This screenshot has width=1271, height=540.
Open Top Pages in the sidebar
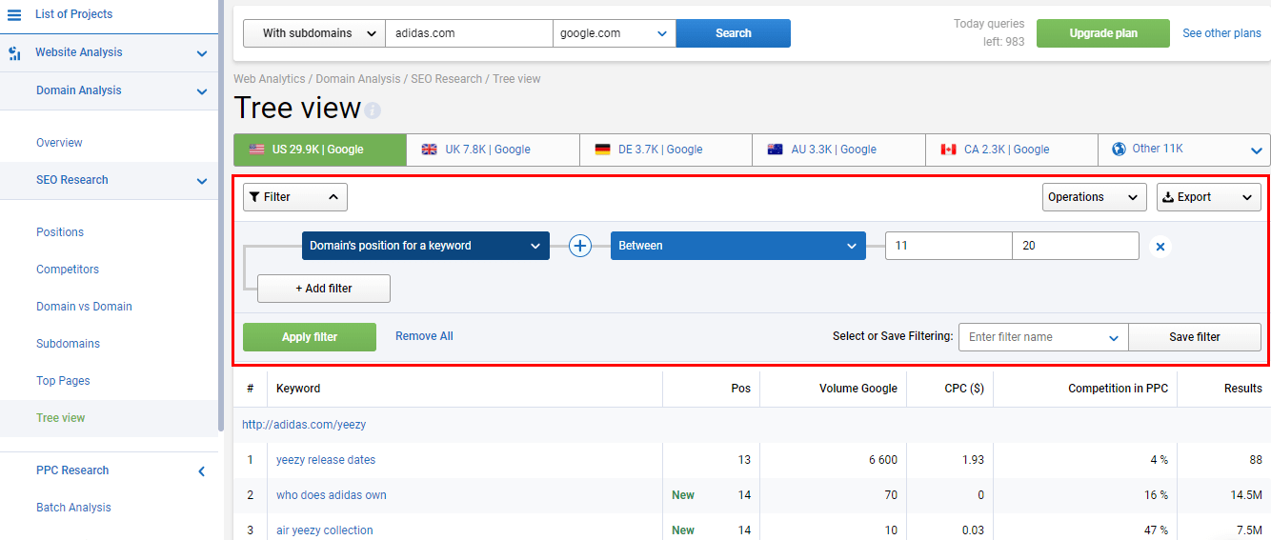tap(63, 381)
